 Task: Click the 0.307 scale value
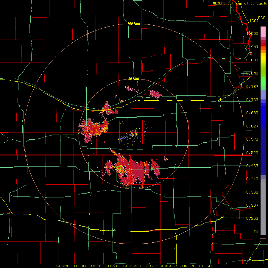(252, 205)
